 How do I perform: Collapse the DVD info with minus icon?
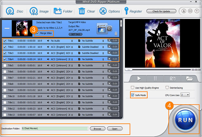point(7,28)
